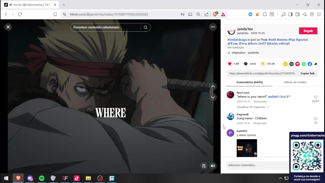Share the video on Facebook
The width and height of the screenshot is (325, 183).
click(310, 64)
